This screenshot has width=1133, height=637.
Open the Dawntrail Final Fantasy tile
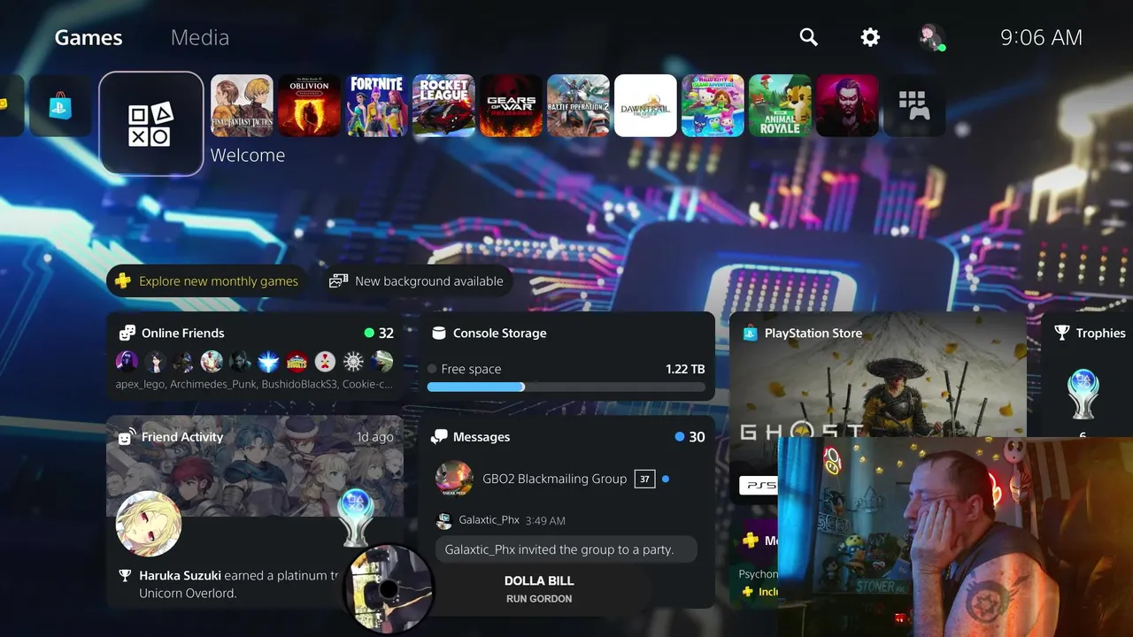click(x=645, y=106)
